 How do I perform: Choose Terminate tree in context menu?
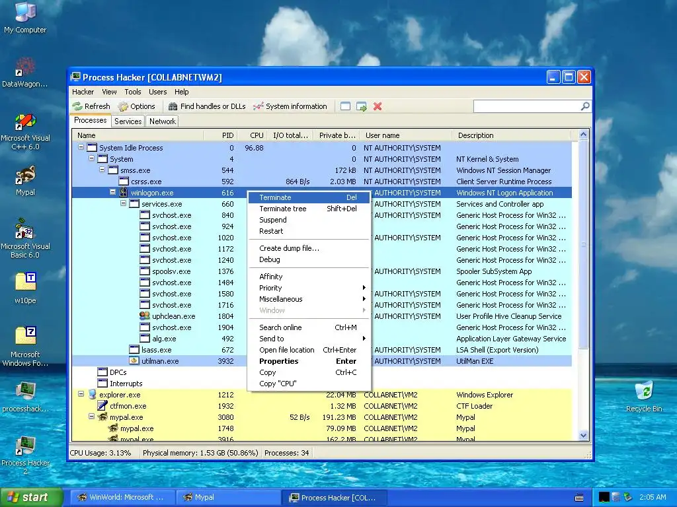click(309, 209)
